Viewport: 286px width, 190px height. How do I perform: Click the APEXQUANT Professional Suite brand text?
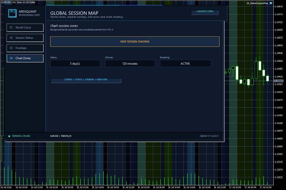click(x=29, y=13)
